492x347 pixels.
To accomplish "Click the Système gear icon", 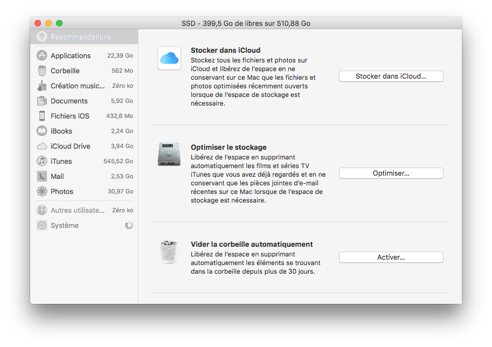I will (x=41, y=225).
